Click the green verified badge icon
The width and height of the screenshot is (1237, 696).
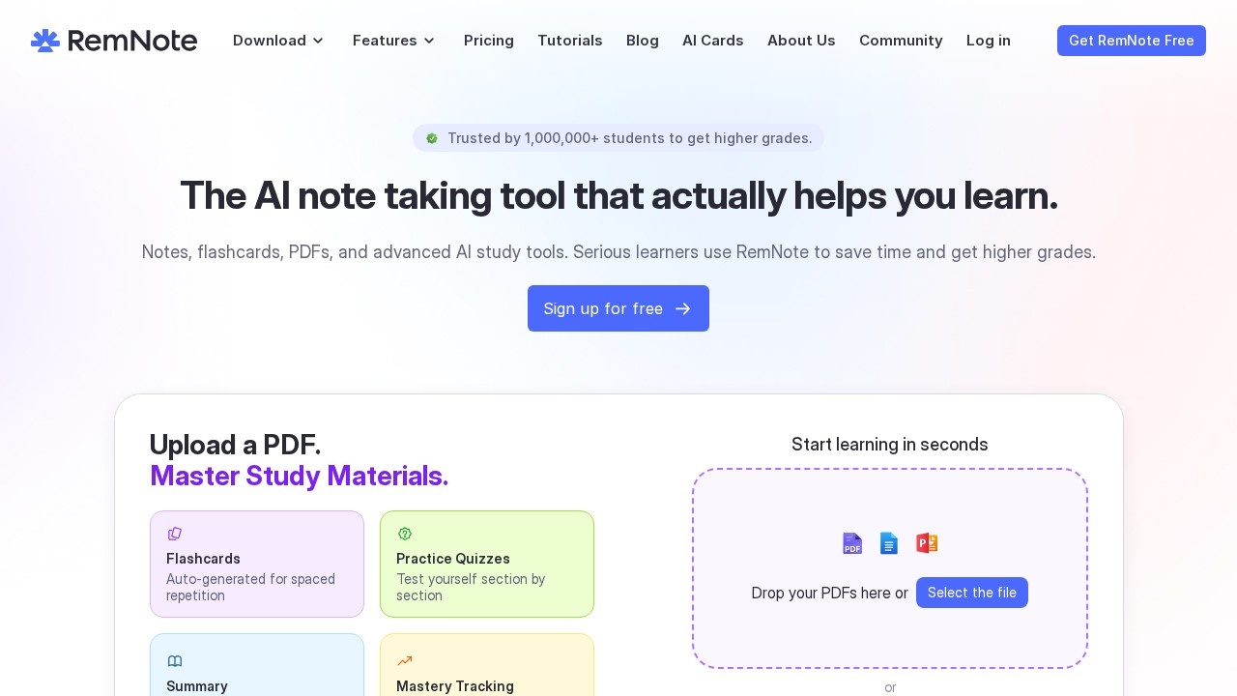(x=432, y=138)
